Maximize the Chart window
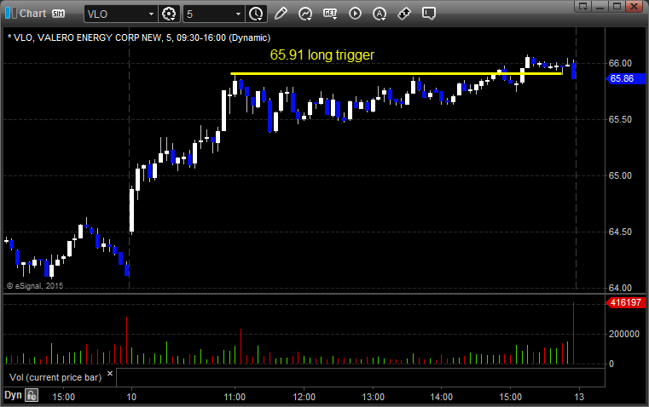Viewport: 649px width, 407px height. (617, 6)
